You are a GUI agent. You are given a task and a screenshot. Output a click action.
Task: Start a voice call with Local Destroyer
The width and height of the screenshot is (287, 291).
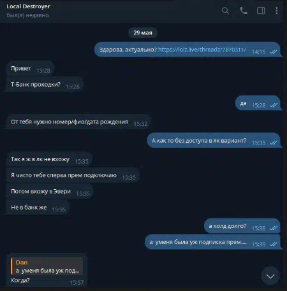[244, 11]
